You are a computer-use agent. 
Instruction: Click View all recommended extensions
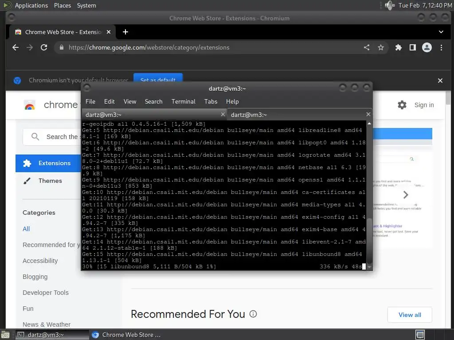tap(410, 315)
